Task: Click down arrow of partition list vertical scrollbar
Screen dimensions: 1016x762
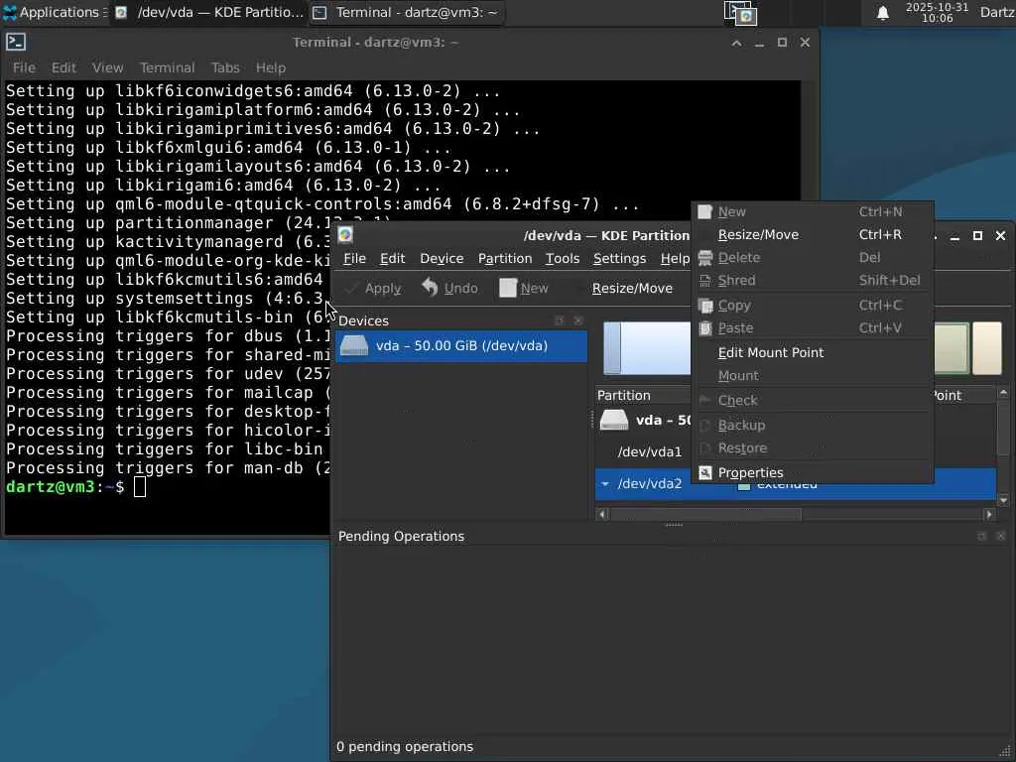Action: (1004, 500)
